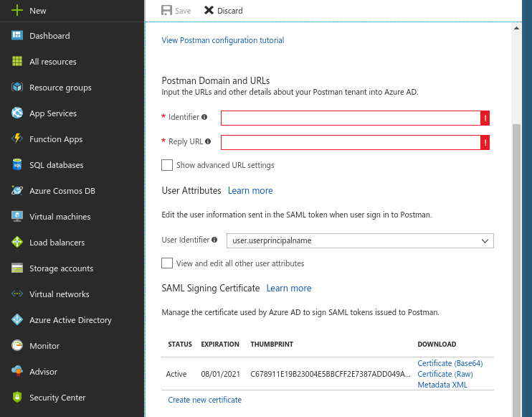532x417 pixels.
Task: Enable Show advanced URL settings checkbox
Action: point(167,165)
